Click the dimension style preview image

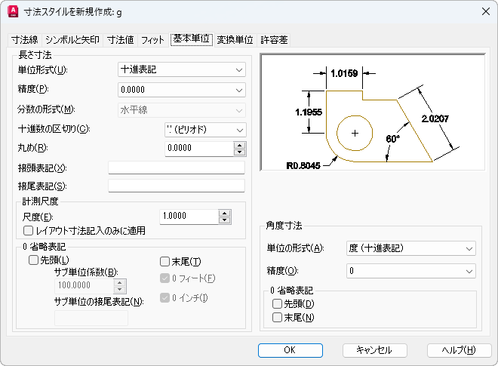pyautogui.click(x=373, y=112)
